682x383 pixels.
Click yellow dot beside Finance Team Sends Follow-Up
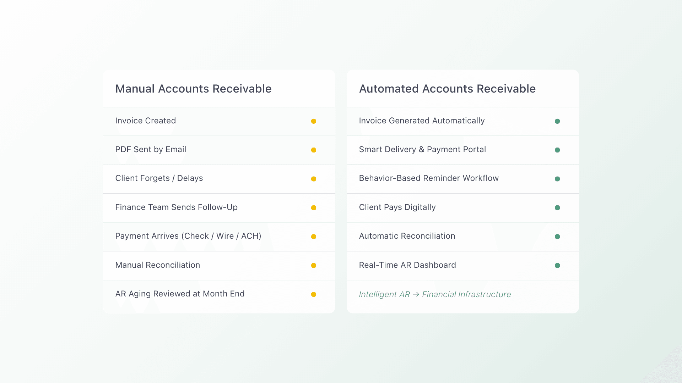[x=314, y=208]
